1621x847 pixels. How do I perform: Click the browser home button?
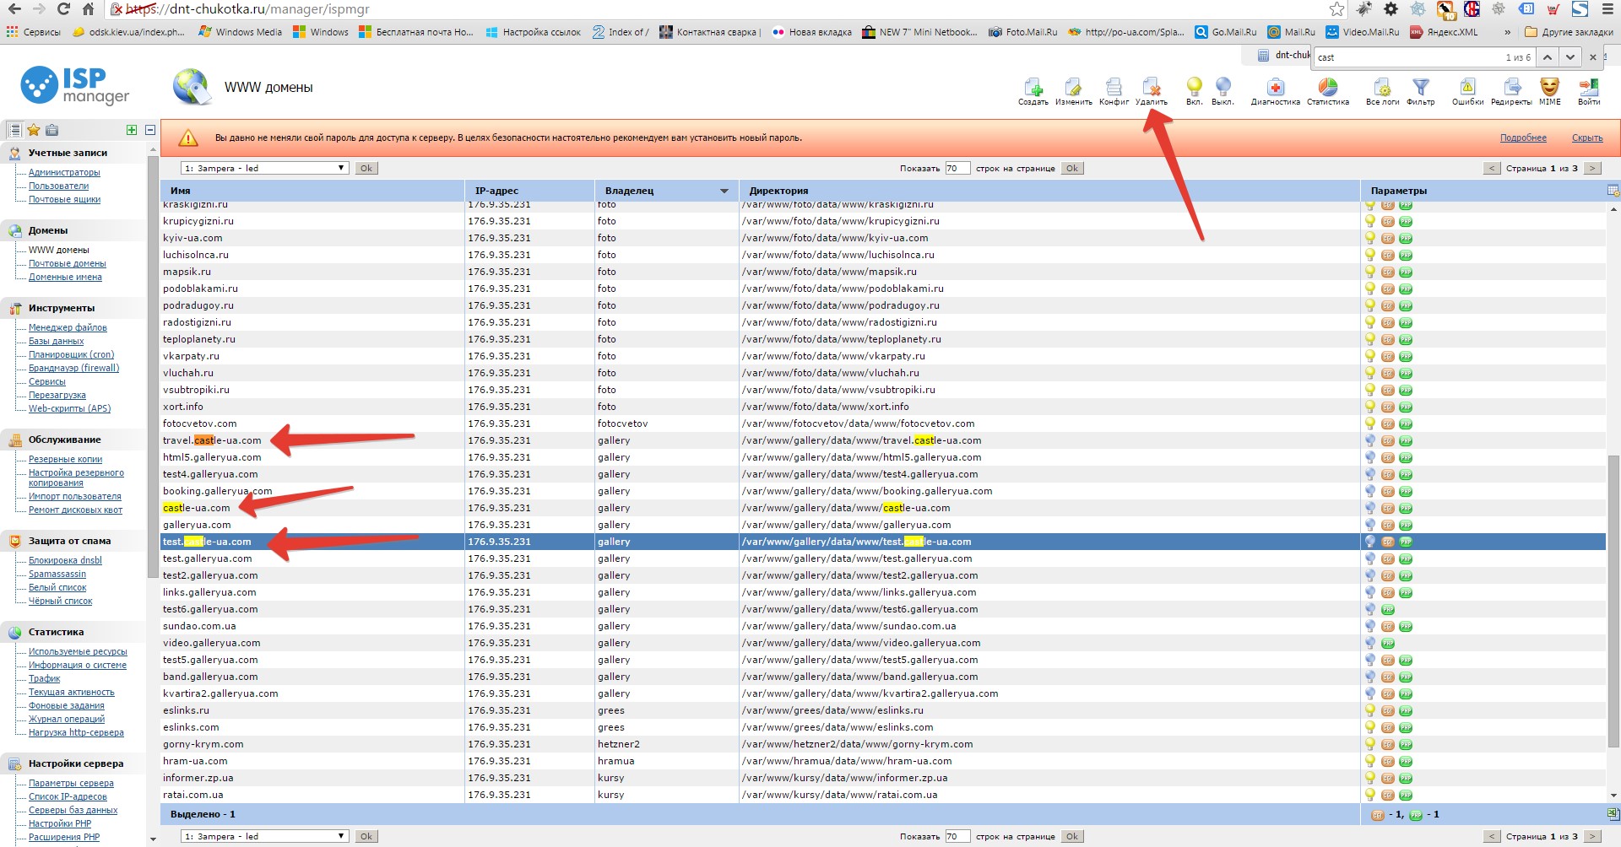coord(88,9)
